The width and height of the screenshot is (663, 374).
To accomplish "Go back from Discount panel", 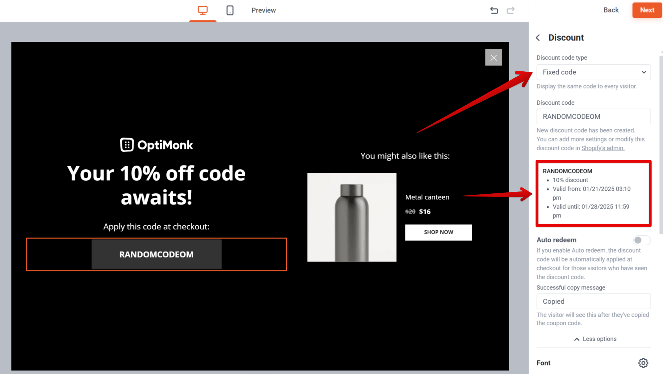I will pyautogui.click(x=538, y=37).
